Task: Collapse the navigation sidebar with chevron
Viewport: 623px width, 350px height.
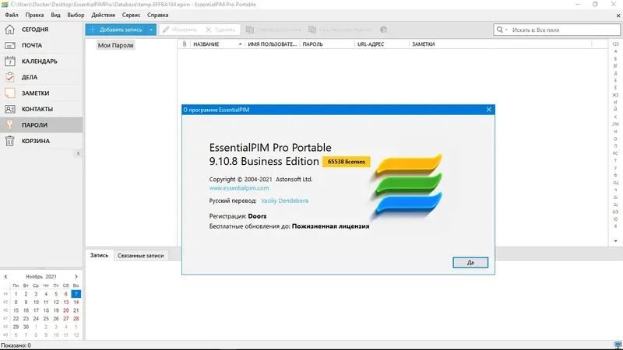Action: tap(79, 153)
